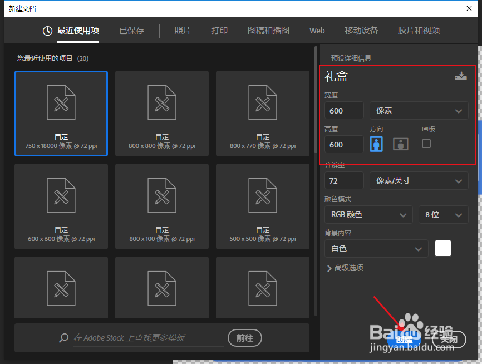Click the 宽度 input field showing 600
Viewport: 482px width, 364px height.
tap(343, 110)
